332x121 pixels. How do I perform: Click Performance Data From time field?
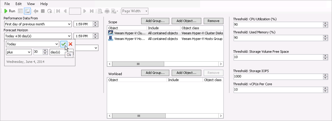click(83, 24)
